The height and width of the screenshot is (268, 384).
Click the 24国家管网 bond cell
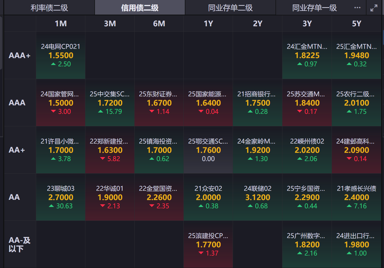point(61,103)
